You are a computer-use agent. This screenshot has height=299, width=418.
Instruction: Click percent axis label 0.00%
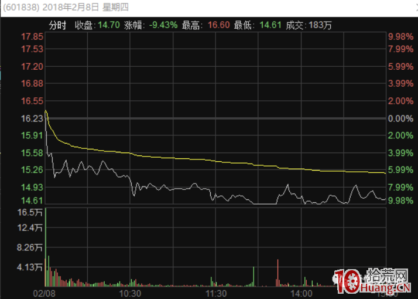point(400,118)
